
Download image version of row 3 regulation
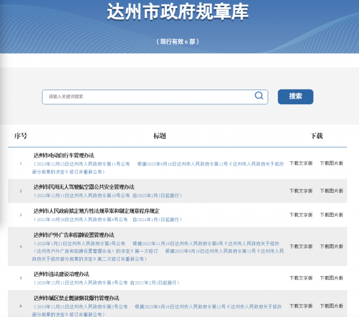point(332,215)
